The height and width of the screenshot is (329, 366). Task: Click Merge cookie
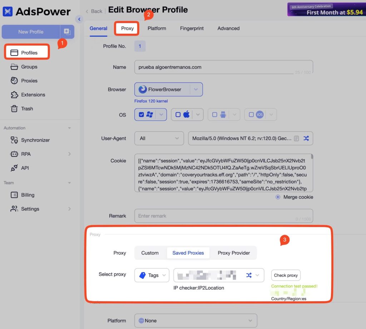click(x=294, y=197)
